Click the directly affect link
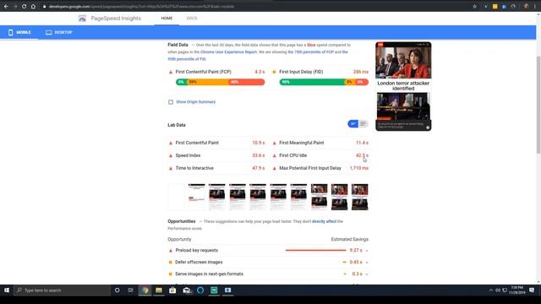The height and width of the screenshot is (304, 541). (324, 221)
